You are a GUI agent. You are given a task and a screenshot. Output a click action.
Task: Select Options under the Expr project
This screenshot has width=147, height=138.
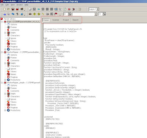click(x=14, y=25)
